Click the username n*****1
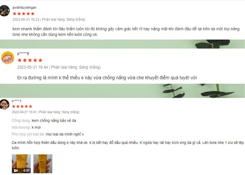The image size is (245, 175). (16, 101)
